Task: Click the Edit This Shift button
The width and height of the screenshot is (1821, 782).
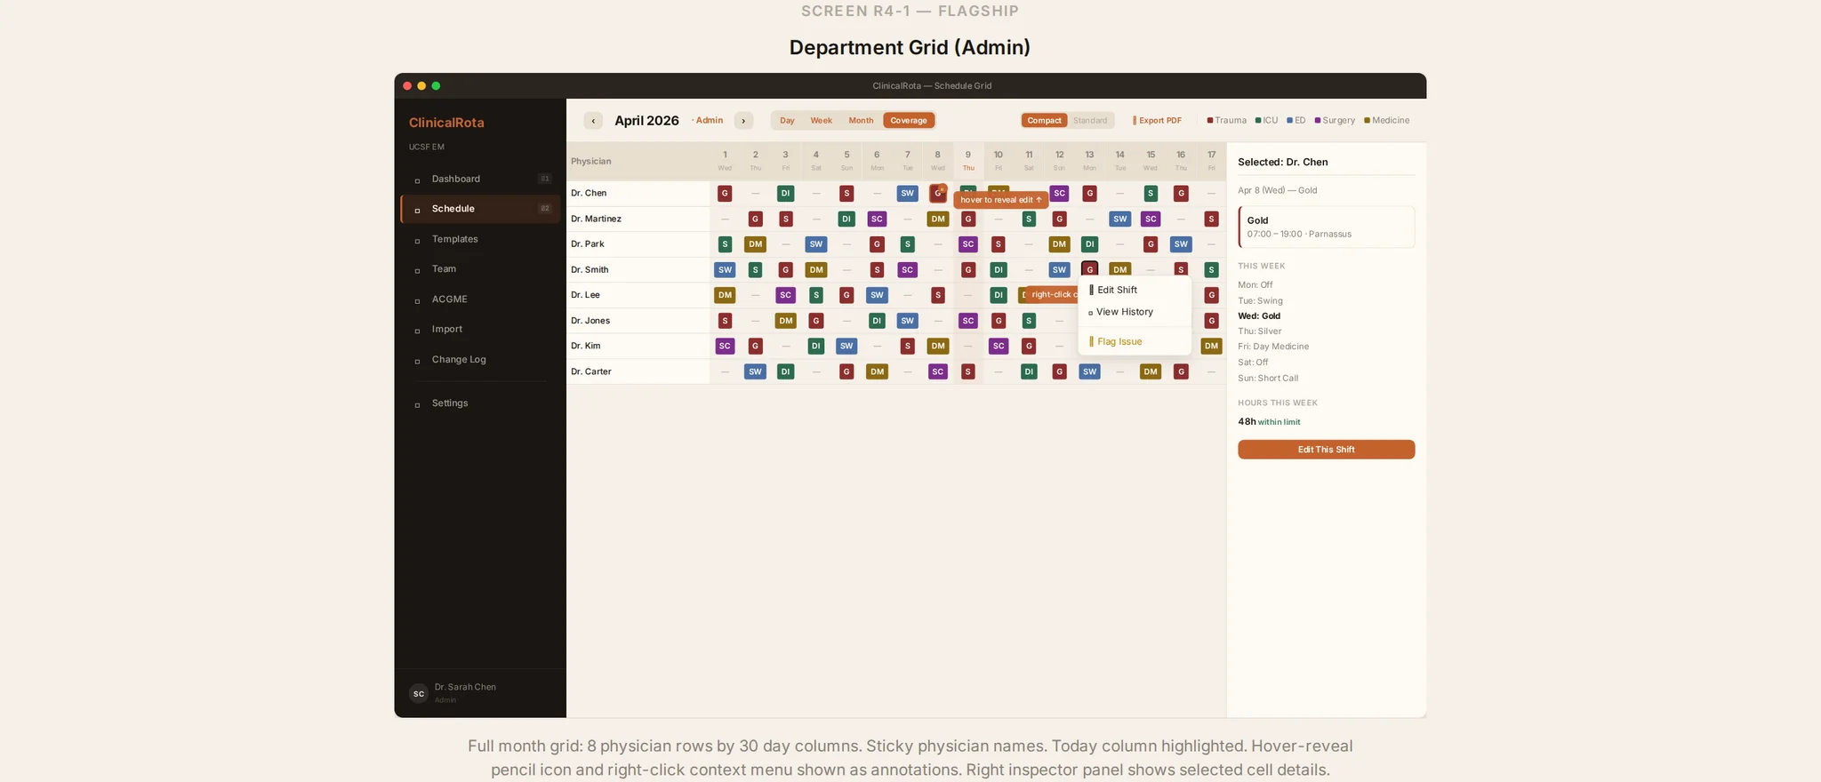Action: coord(1326,450)
